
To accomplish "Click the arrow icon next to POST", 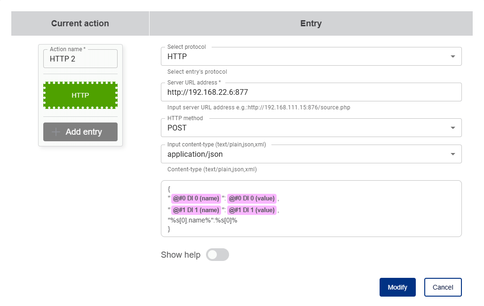I will [452, 128].
